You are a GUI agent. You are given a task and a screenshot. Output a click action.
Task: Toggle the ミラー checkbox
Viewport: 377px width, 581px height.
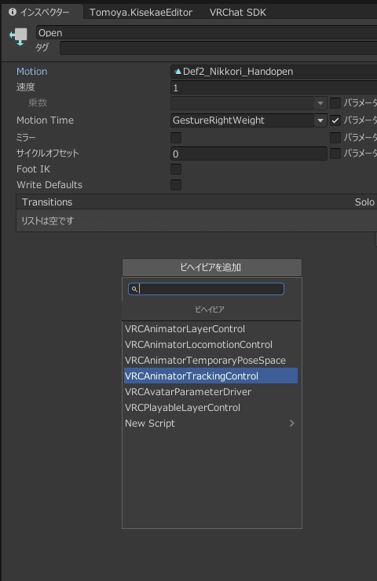176,138
